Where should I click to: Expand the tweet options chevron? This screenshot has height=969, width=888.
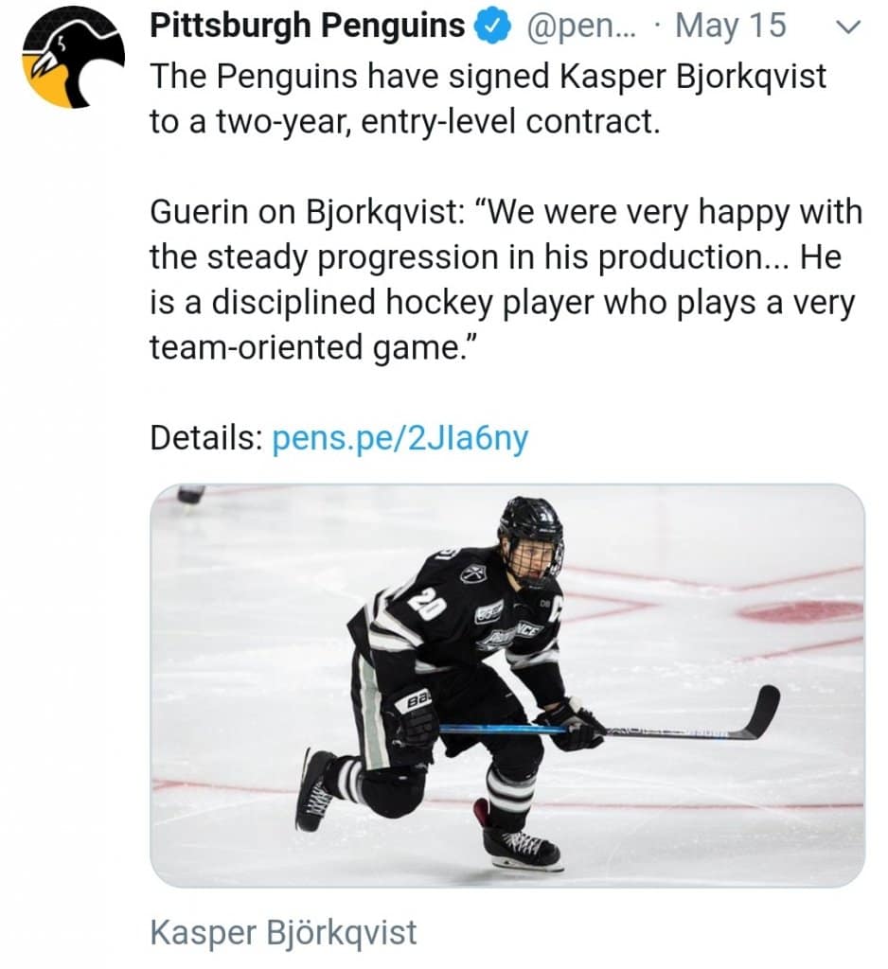(x=847, y=28)
